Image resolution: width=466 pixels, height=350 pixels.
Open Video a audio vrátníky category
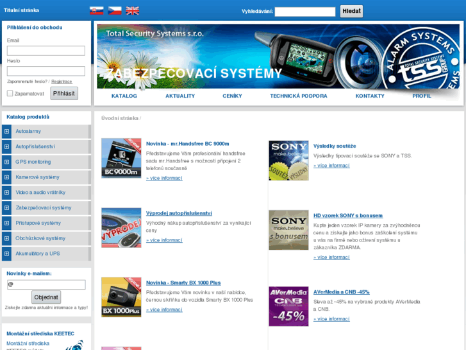click(40, 193)
